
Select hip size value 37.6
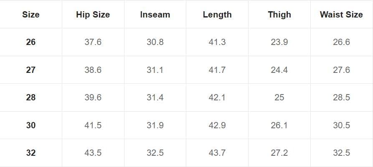93,42
